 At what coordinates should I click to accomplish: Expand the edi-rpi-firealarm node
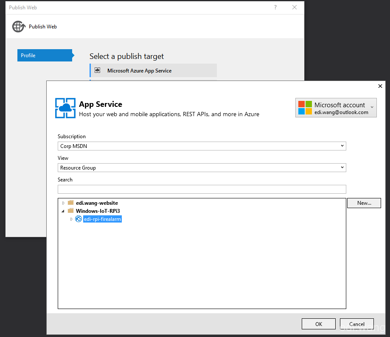(x=71, y=219)
